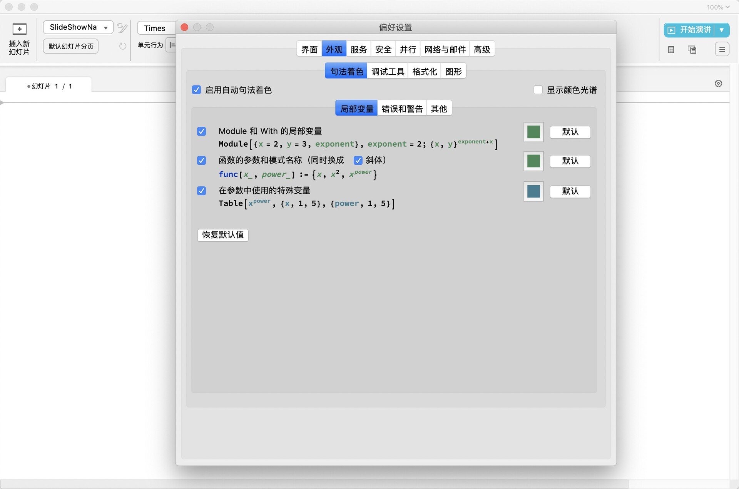Enable 显示颜色光谱 checkbox

(538, 90)
